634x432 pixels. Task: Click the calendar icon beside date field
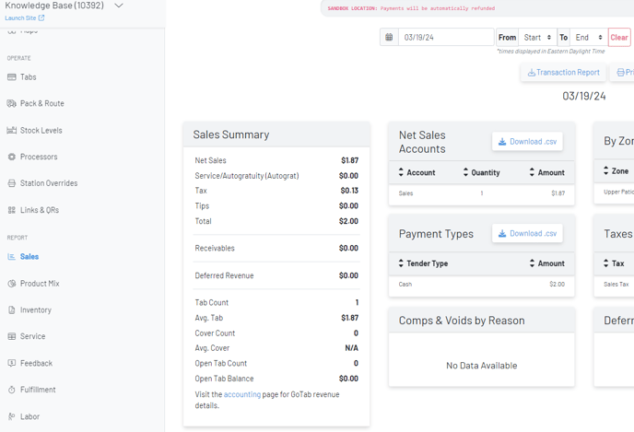click(389, 38)
